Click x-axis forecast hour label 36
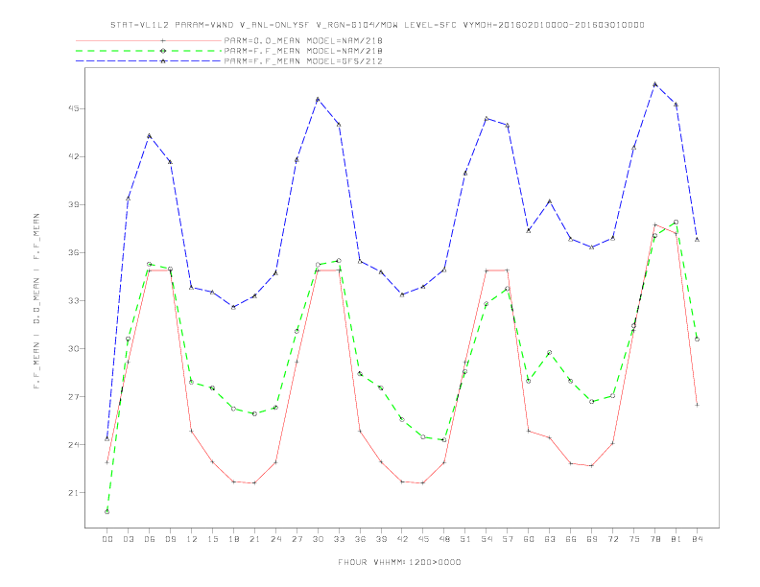 coord(360,539)
